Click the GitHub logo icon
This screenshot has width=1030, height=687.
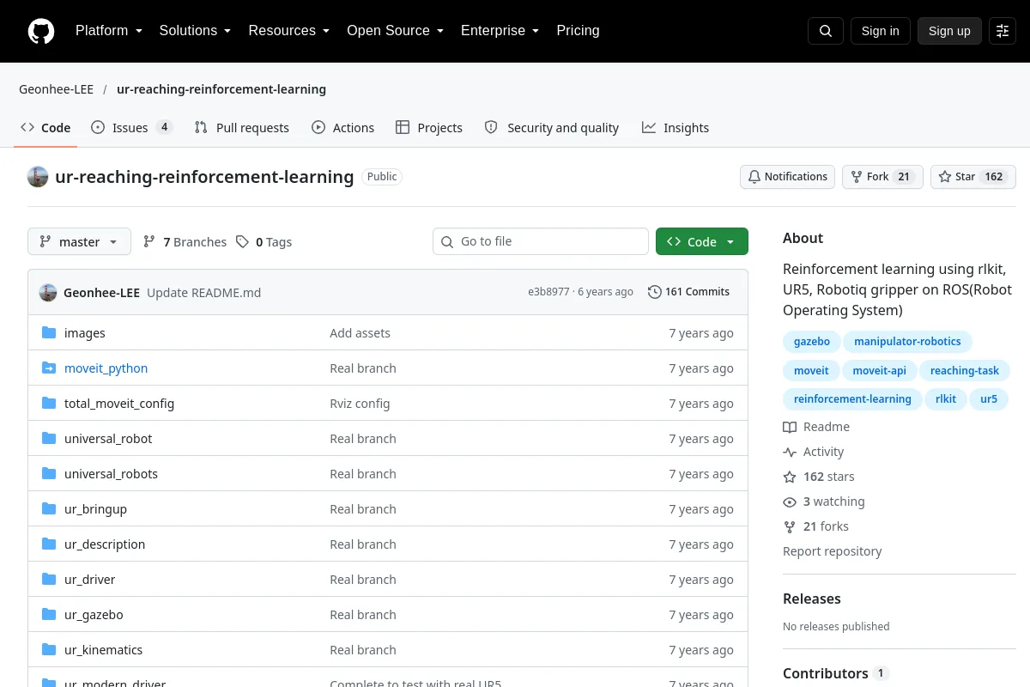pos(41,31)
